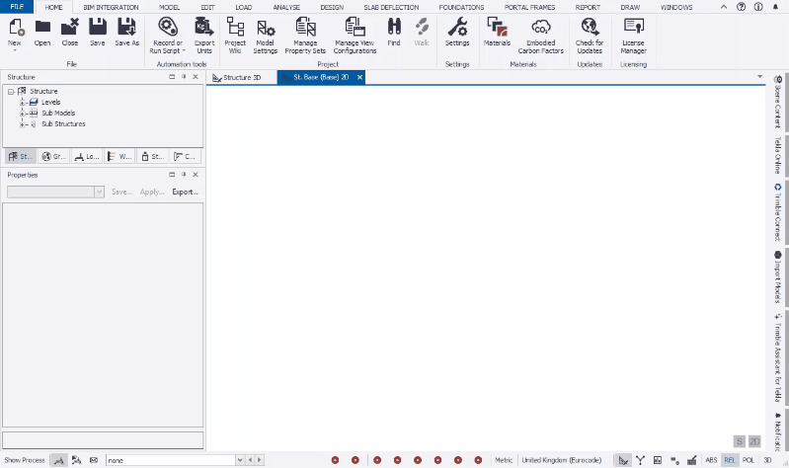This screenshot has width=789, height=468.
Task: Close the St. Base (Base) 2D tab
Action: 359,77
